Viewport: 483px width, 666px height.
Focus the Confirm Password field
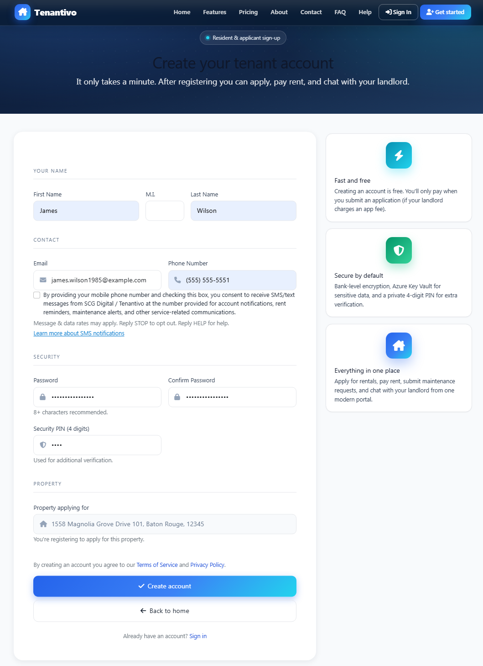click(x=232, y=397)
